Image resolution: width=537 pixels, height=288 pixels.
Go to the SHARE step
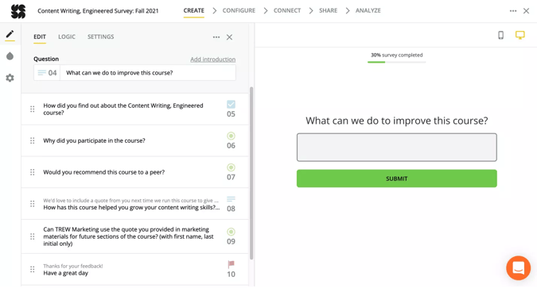tap(328, 10)
